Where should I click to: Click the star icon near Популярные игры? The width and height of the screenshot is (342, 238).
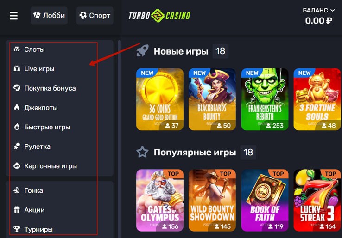(x=142, y=152)
